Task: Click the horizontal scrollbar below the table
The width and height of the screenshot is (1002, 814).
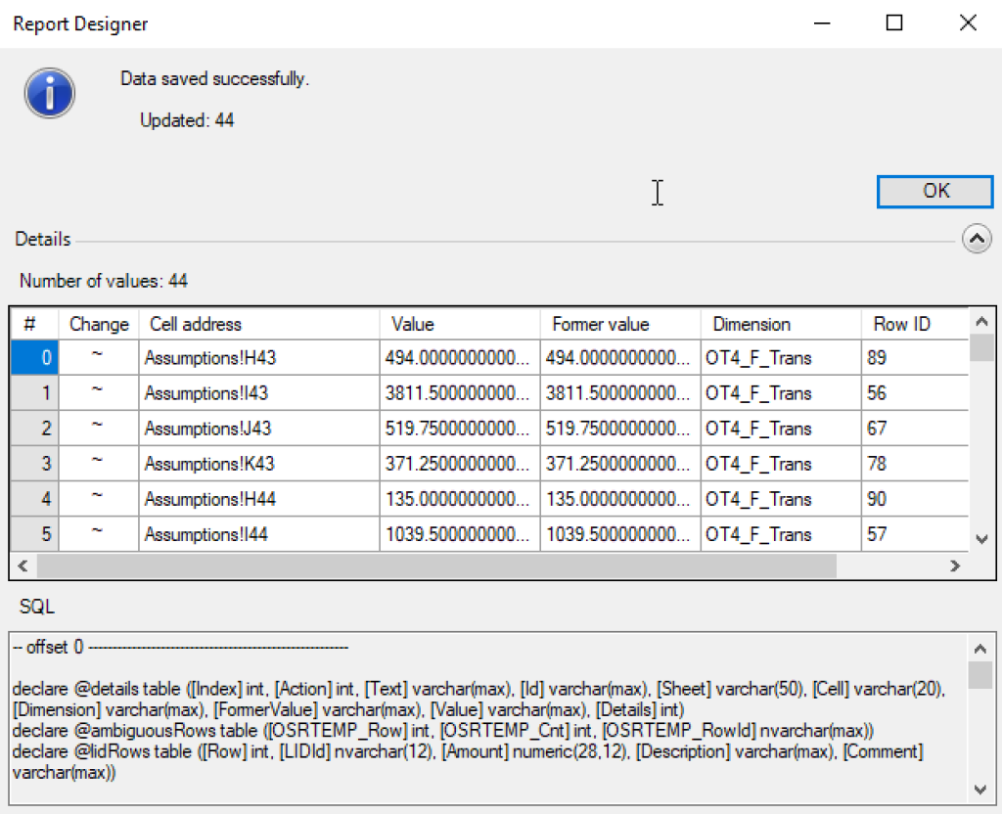Action: (x=431, y=566)
